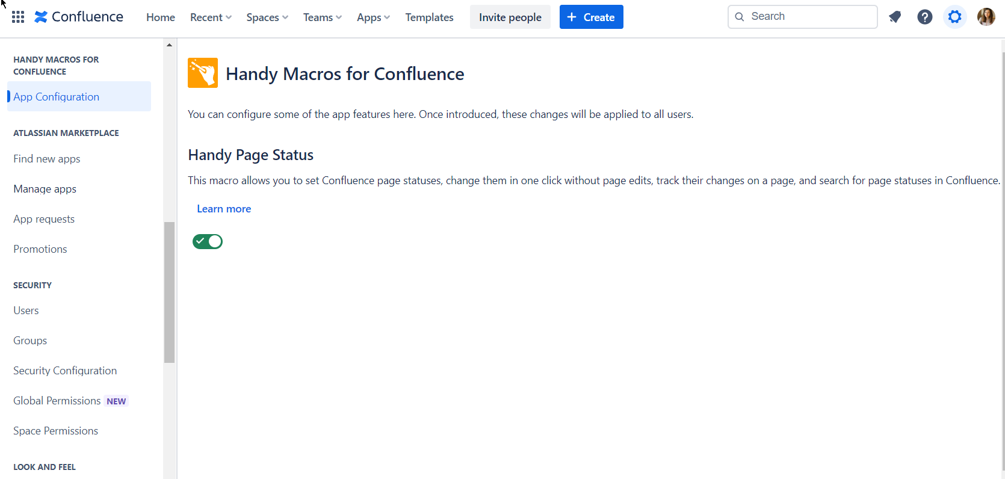
Task: Open Security Configuration in sidebar
Action: click(x=65, y=371)
